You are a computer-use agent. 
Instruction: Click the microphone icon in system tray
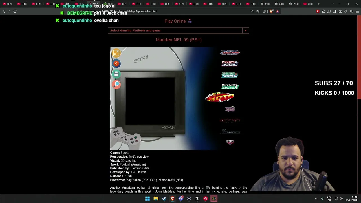click(322, 198)
